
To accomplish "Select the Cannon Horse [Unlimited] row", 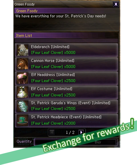I will click(67, 64).
